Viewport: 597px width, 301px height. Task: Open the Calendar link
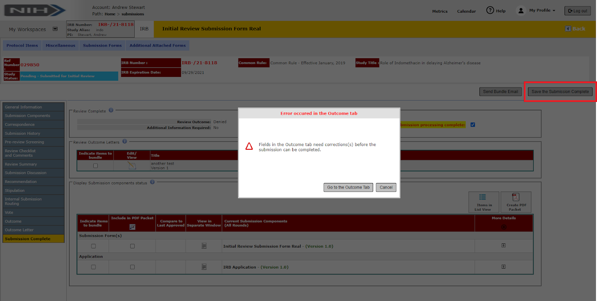pyautogui.click(x=466, y=11)
